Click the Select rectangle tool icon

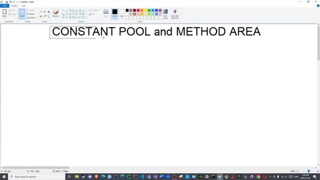tap(22, 12)
